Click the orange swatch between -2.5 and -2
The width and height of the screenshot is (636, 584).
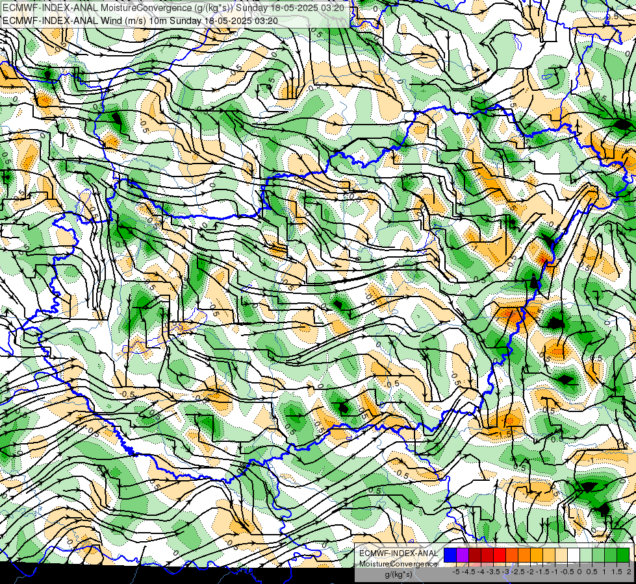click(x=524, y=555)
